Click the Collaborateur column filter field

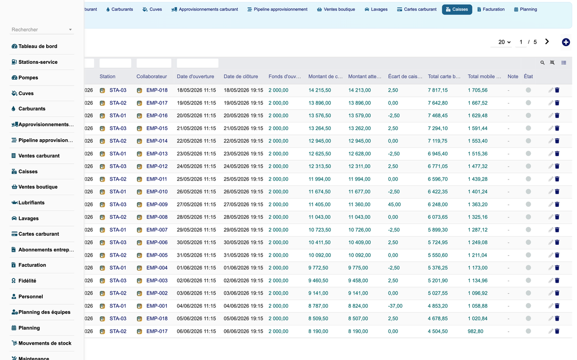tap(154, 63)
